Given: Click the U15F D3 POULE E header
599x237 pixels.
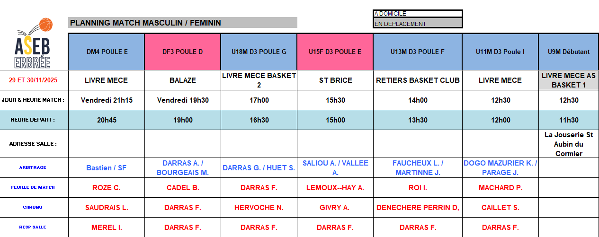Looking at the screenshot, I should (335, 52).
